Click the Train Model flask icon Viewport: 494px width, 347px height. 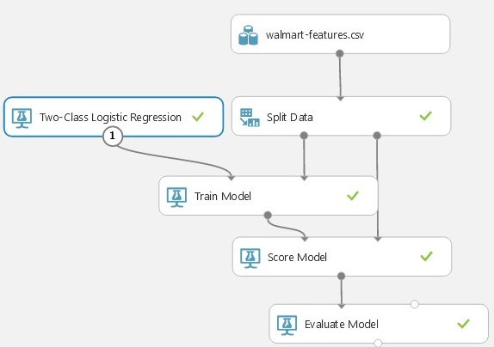176,197
